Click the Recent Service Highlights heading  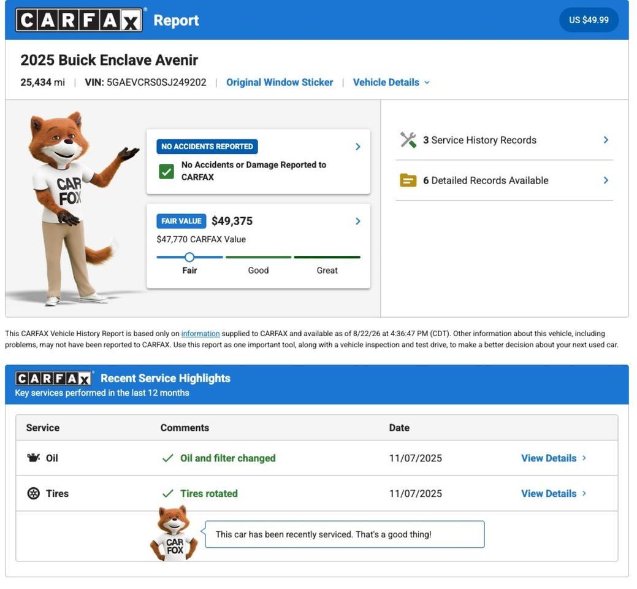click(x=166, y=379)
